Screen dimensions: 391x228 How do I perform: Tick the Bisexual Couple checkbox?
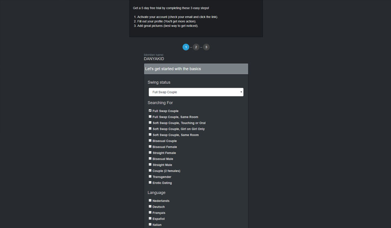150,141
